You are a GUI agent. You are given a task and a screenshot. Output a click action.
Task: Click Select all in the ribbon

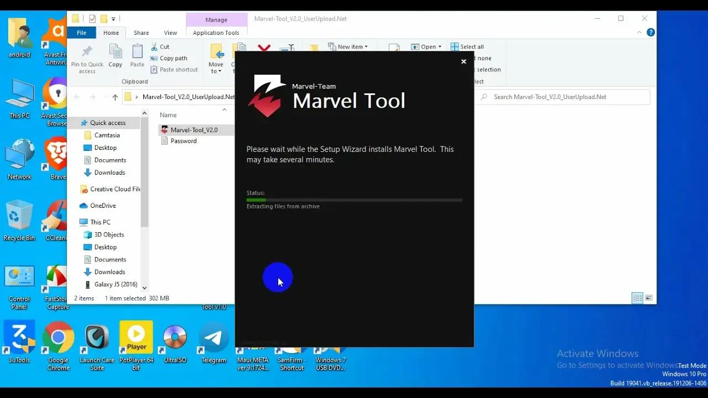point(467,47)
